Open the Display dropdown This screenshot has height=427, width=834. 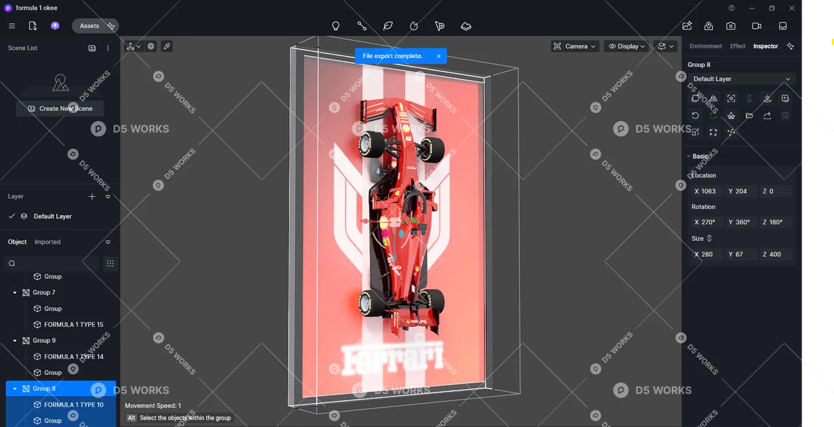pyautogui.click(x=627, y=46)
